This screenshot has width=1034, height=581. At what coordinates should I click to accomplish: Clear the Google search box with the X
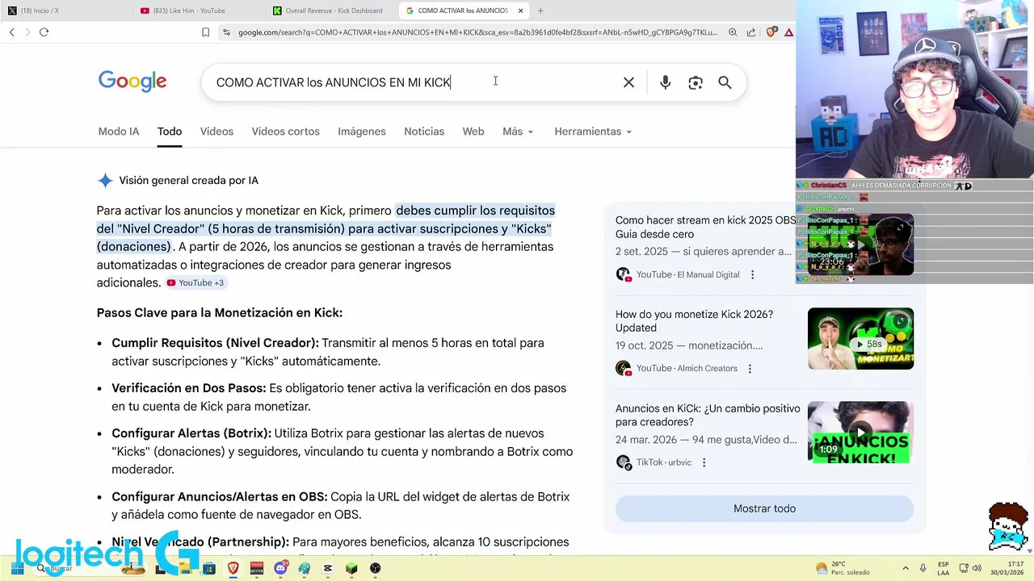tap(628, 82)
